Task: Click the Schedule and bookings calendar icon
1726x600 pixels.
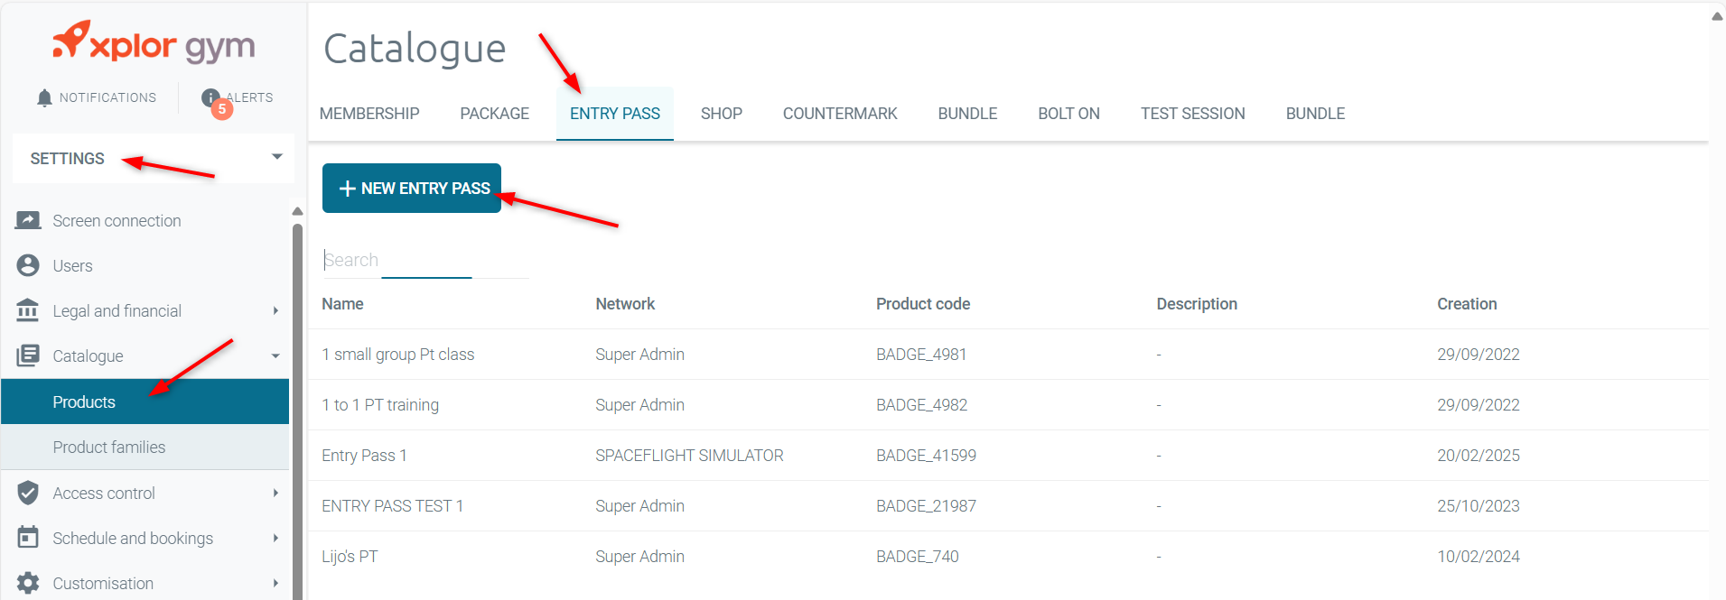Action: 28,538
